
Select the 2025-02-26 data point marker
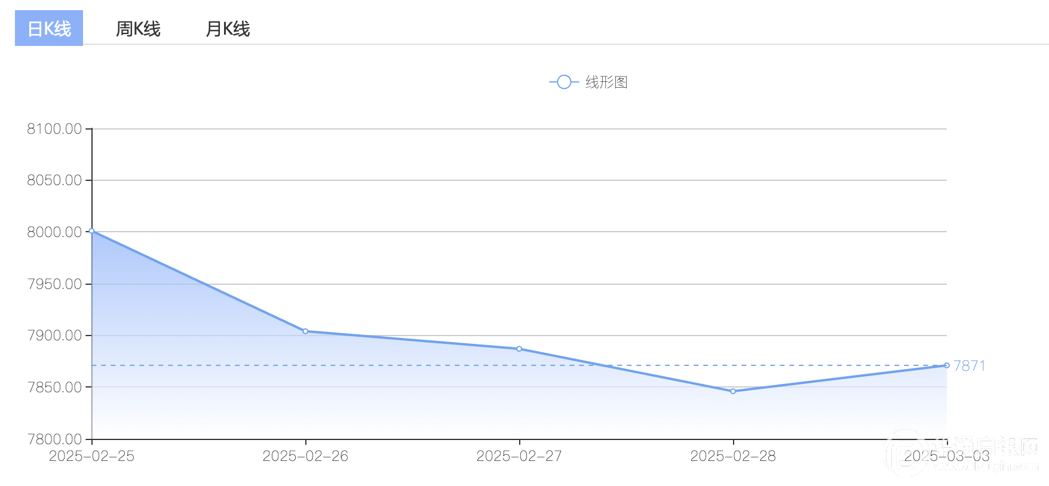coord(305,331)
